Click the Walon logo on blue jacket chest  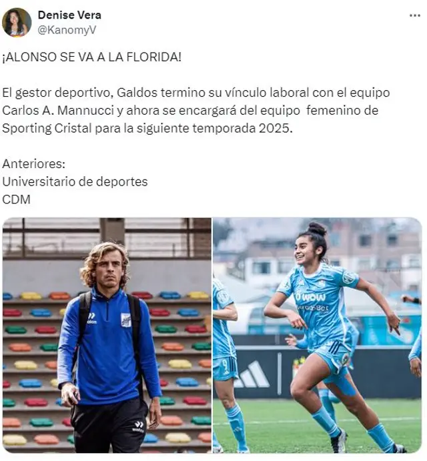92,318
